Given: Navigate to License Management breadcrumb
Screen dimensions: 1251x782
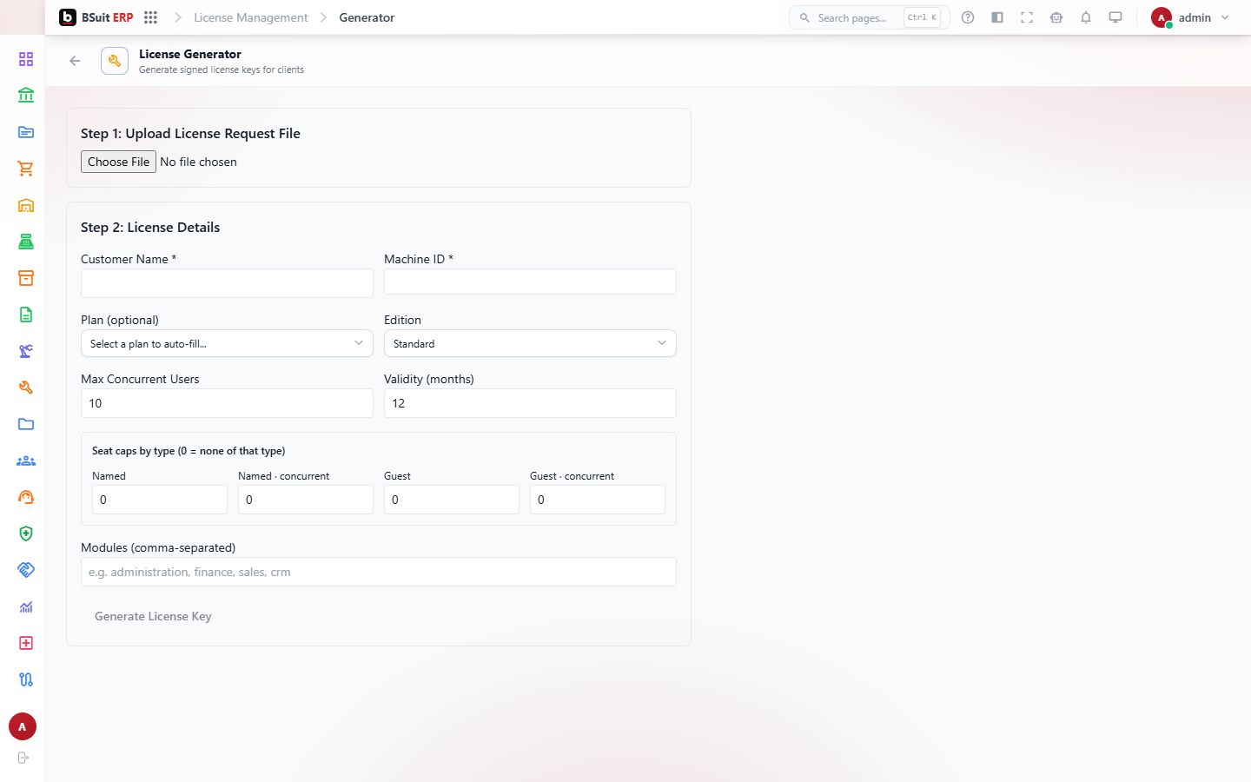Looking at the screenshot, I should tap(250, 17).
